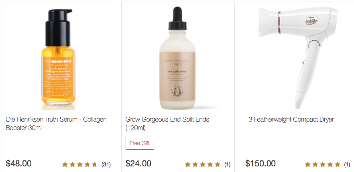Select the $150.00 price of T3 dryer

click(x=260, y=164)
